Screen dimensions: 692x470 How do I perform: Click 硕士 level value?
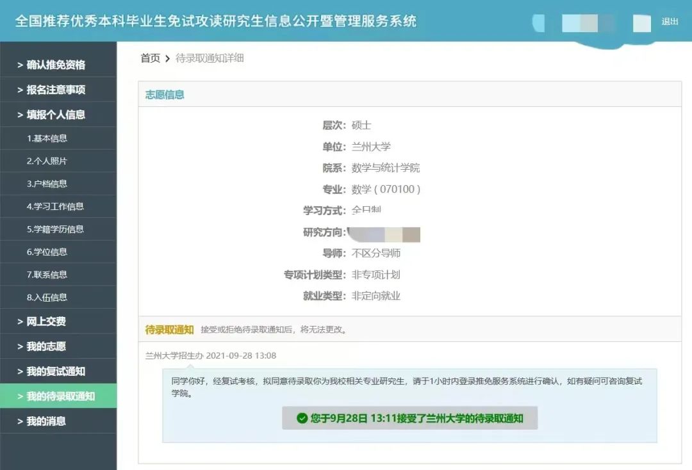[361, 126]
